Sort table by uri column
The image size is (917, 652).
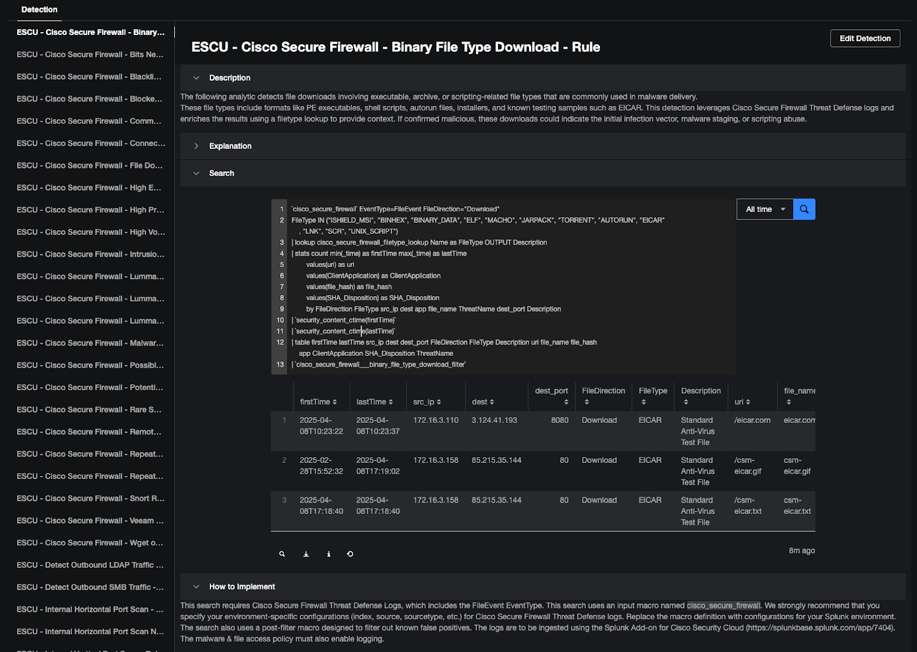pos(742,402)
